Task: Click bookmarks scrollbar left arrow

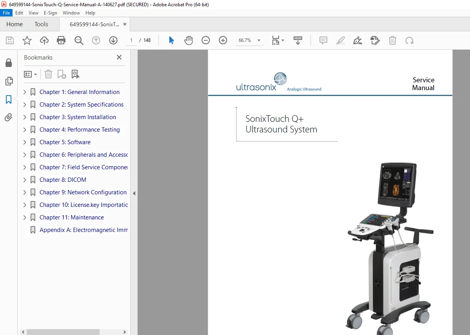Action: (x=23, y=332)
